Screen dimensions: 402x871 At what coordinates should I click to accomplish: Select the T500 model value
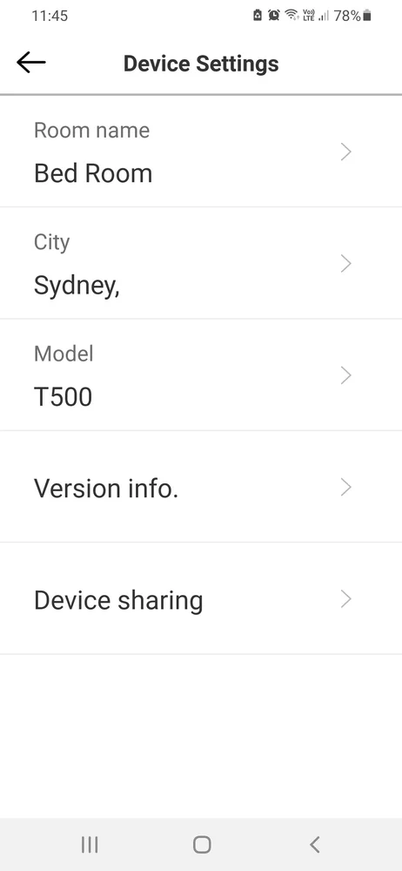point(63,397)
